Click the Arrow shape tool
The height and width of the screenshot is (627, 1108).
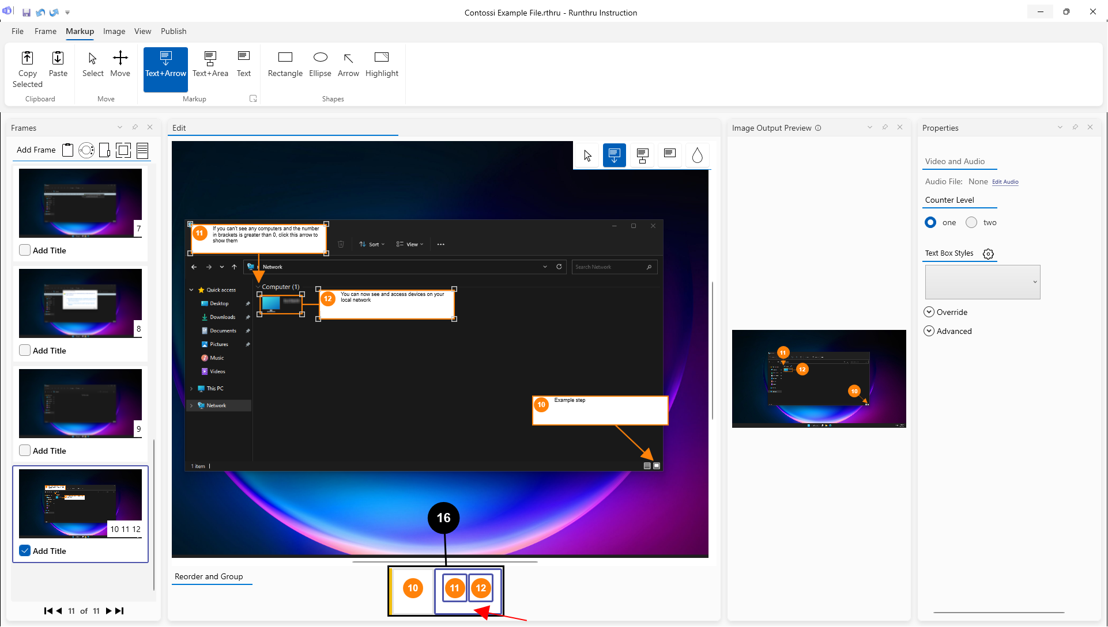click(x=348, y=63)
